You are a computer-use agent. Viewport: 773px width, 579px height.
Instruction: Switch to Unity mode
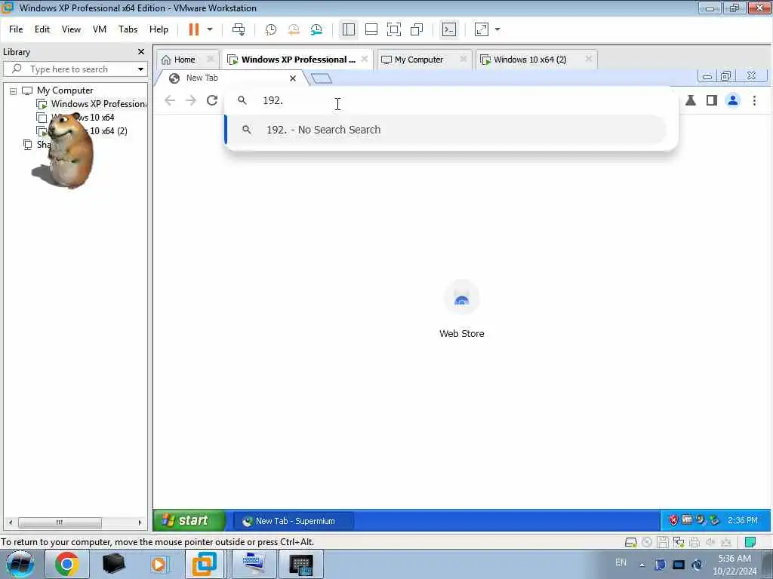click(417, 29)
